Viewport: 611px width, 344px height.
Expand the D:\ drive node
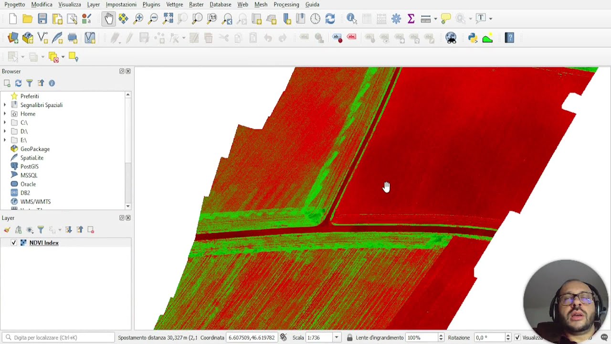click(5, 131)
